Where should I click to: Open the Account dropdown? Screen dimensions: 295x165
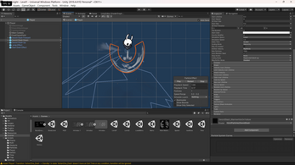point(260,10)
